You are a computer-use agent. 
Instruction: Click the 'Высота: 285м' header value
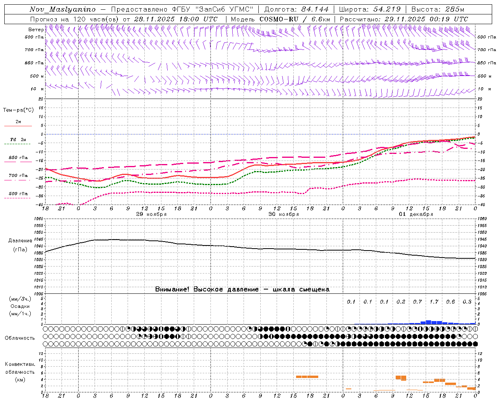tap(438, 9)
